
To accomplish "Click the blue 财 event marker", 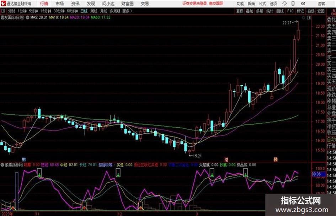I will (24, 159).
